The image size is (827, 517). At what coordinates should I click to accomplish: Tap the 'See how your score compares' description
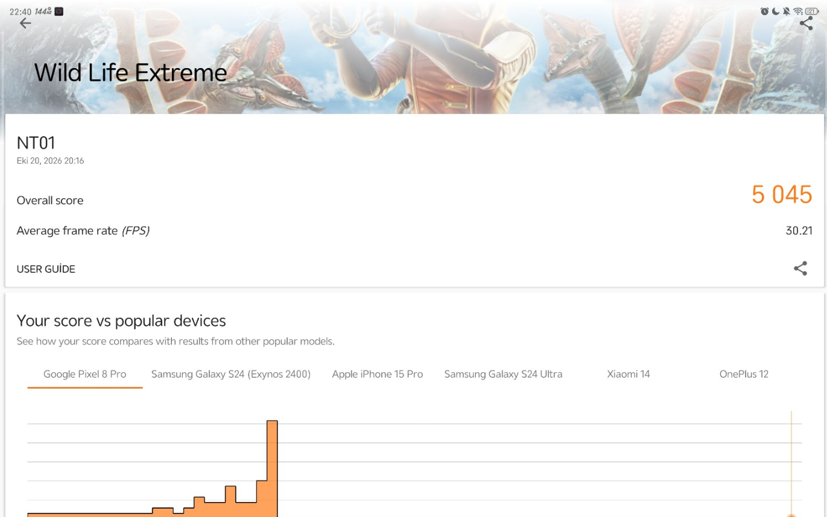click(x=176, y=342)
